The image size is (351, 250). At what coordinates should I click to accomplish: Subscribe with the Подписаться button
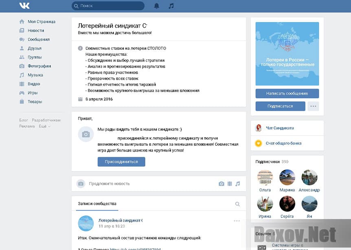pos(280,106)
